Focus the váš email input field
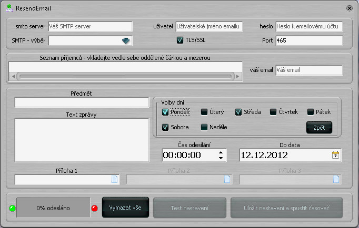359x228 pixels. [309, 70]
